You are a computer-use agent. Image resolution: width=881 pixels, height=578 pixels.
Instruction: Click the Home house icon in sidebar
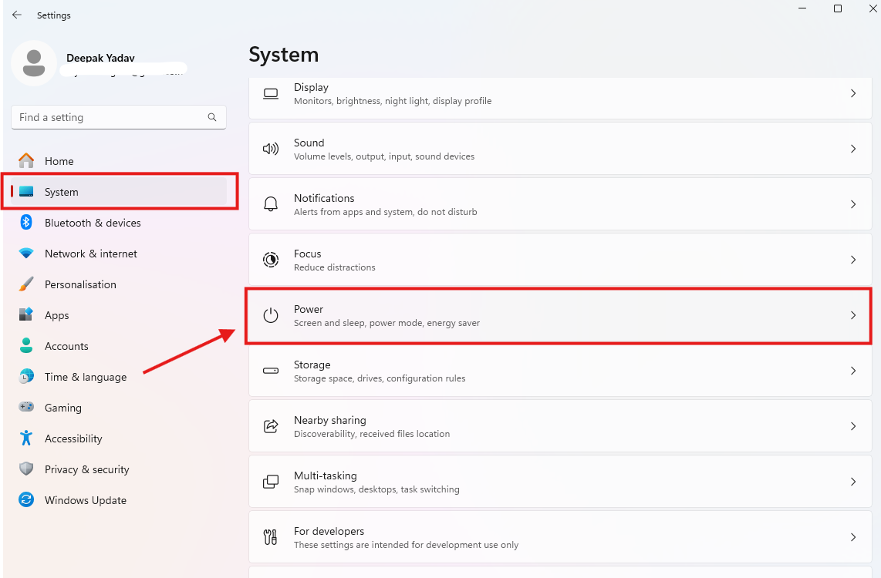(26, 160)
